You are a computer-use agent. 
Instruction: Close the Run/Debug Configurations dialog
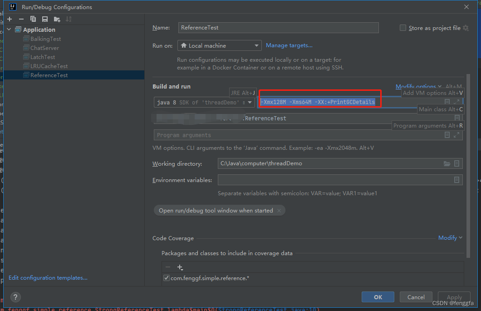coord(466,7)
